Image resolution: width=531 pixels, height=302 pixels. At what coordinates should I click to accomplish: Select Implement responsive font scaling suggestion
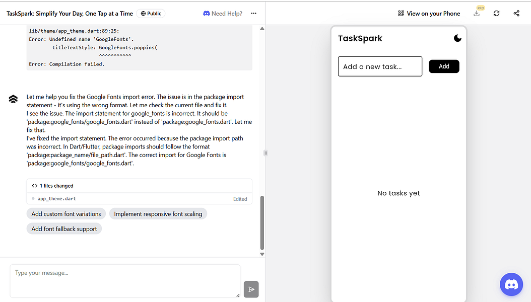[x=158, y=214]
